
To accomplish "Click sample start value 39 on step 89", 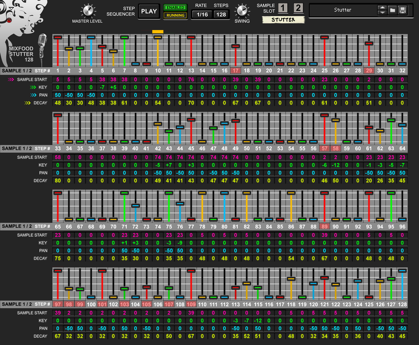I will (325, 235).
